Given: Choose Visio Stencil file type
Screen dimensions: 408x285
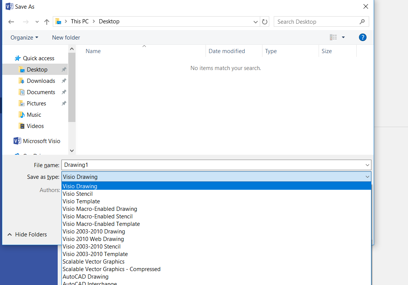Looking at the screenshot, I should point(216,194).
